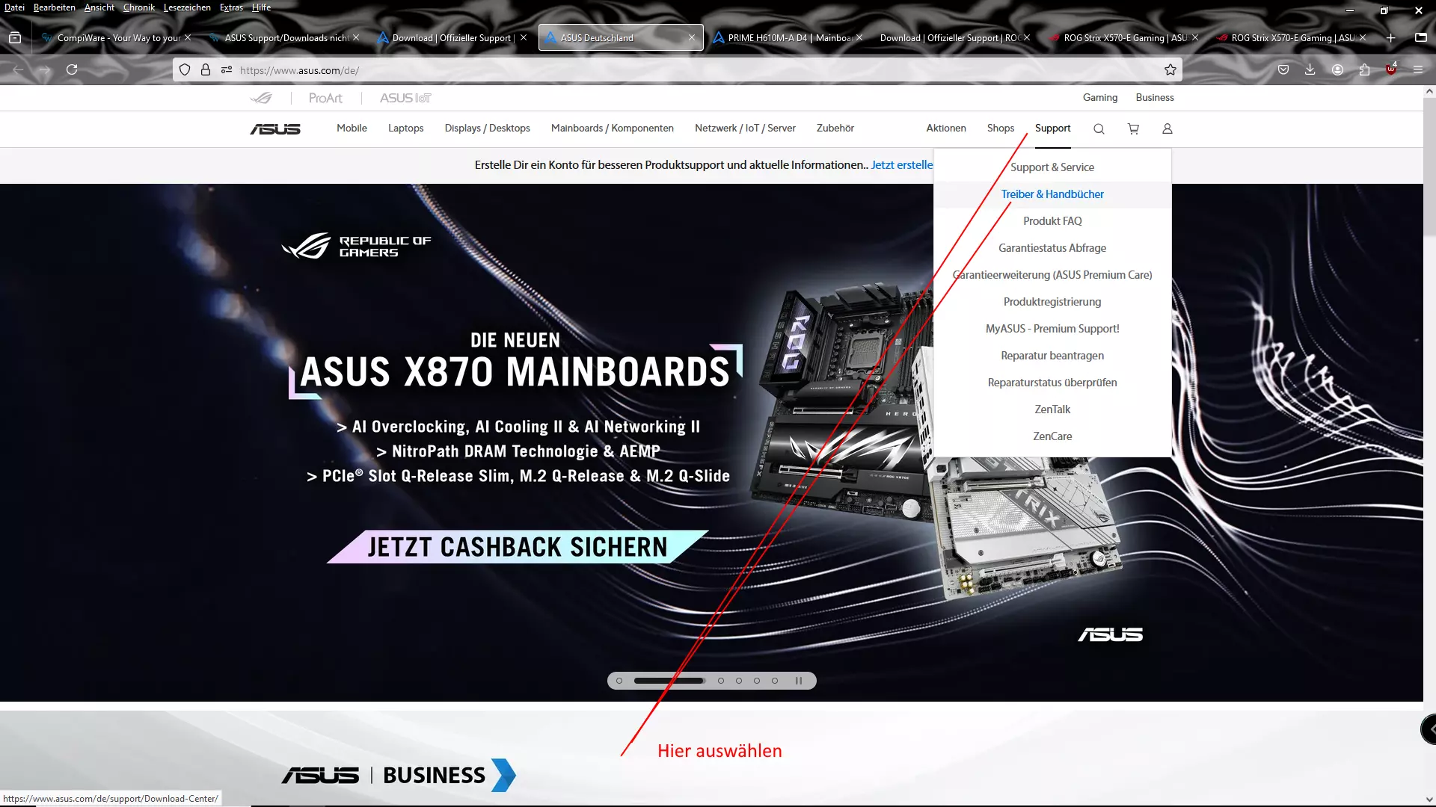Switch to Business site section
The height and width of the screenshot is (807, 1436).
click(x=1155, y=98)
